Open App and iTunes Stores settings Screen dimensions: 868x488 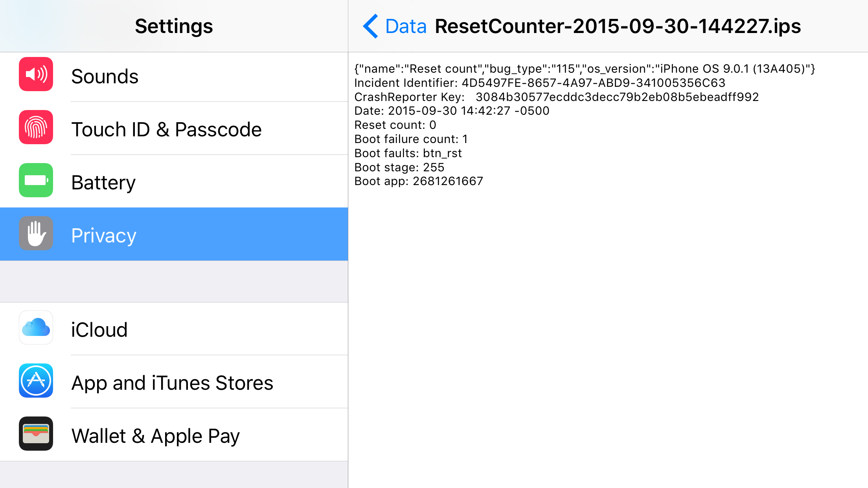point(174,382)
